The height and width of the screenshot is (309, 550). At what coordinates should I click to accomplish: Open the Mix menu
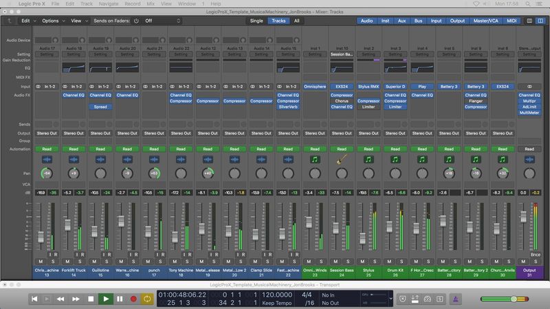point(151,4)
